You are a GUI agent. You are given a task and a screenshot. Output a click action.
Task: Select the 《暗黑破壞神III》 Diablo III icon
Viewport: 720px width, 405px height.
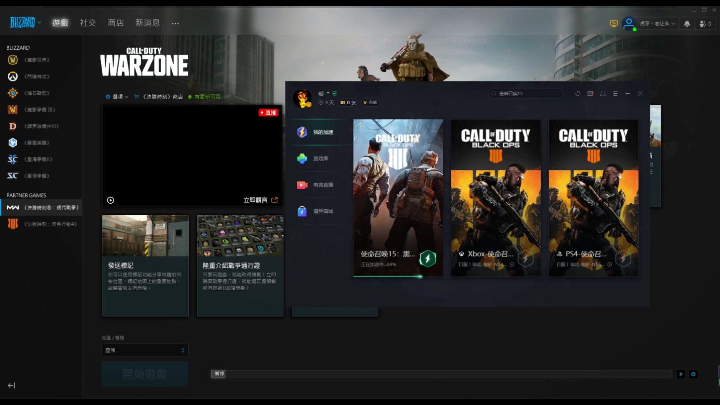tap(13, 126)
